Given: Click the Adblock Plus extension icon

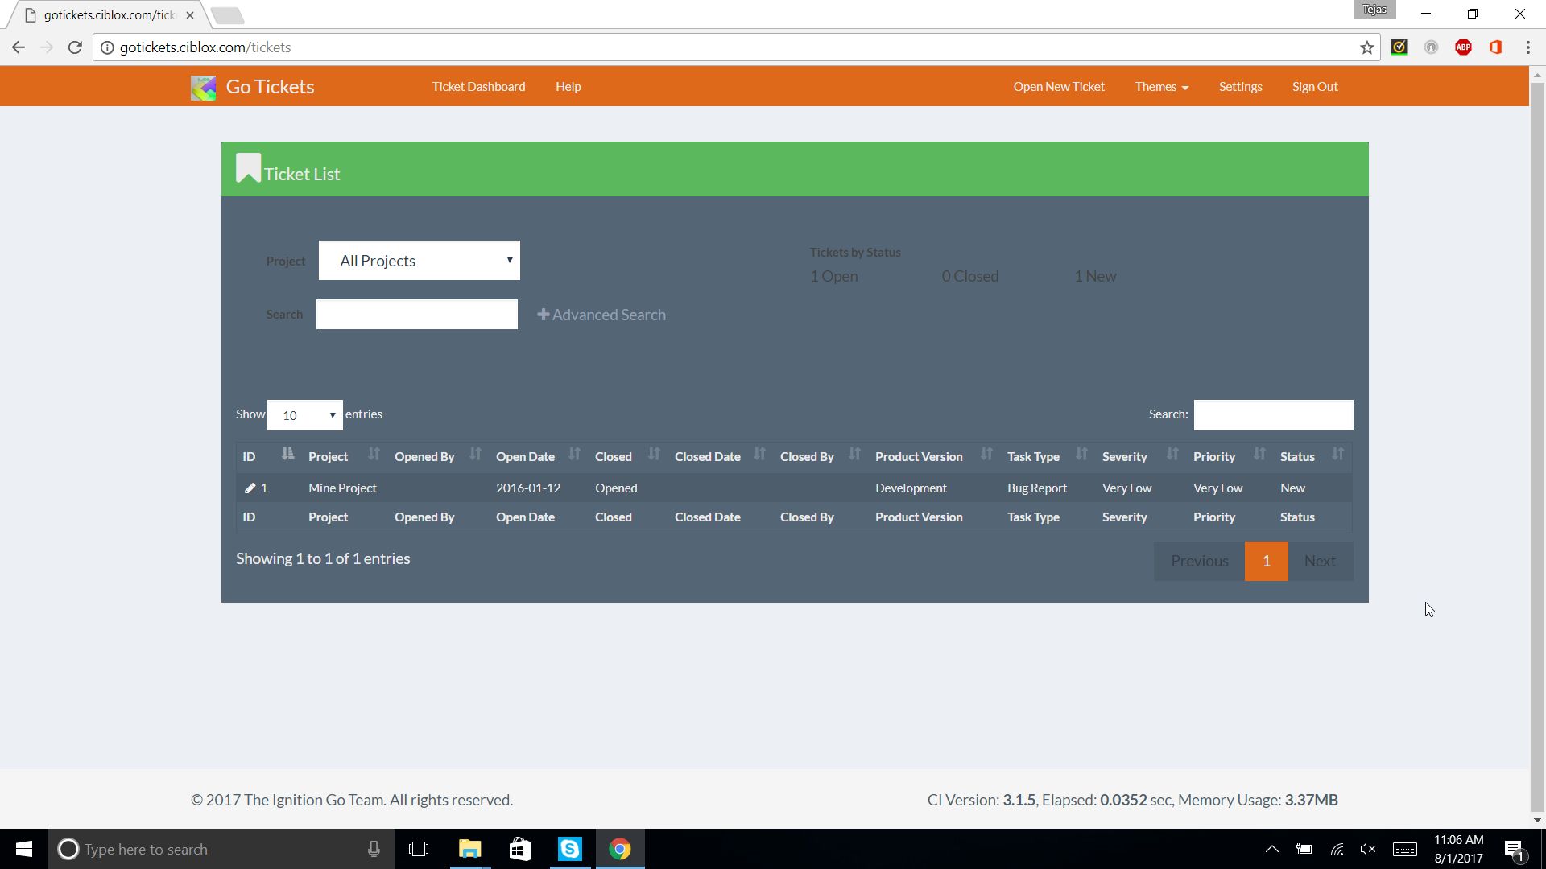Looking at the screenshot, I should tap(1463, 47).
